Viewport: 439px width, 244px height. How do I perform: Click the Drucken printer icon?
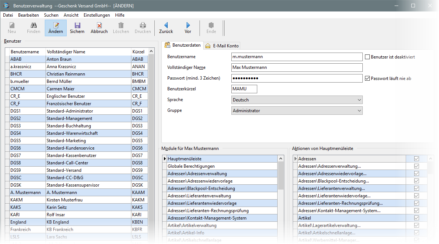[143, 26]
